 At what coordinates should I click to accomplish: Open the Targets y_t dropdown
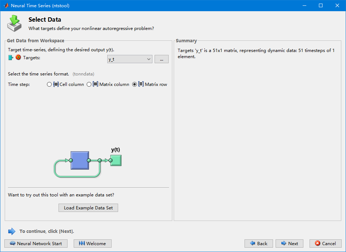tap(130, 59)
